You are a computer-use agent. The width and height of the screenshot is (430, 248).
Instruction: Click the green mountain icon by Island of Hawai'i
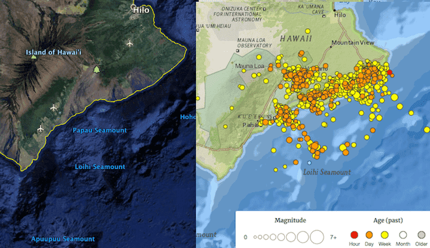tap(33, 57)
